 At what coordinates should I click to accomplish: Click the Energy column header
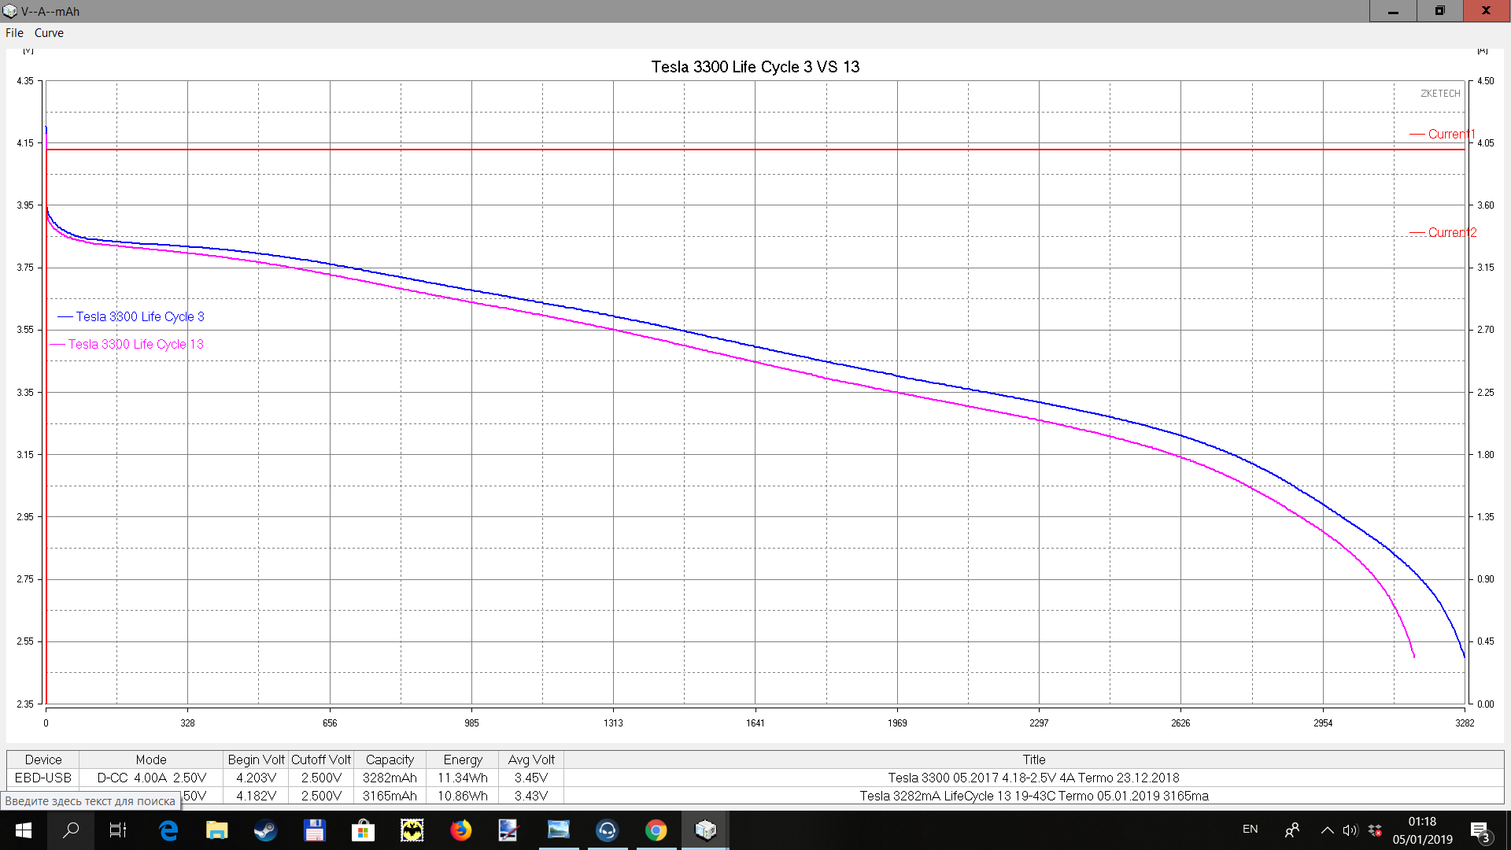coord(462,759)
